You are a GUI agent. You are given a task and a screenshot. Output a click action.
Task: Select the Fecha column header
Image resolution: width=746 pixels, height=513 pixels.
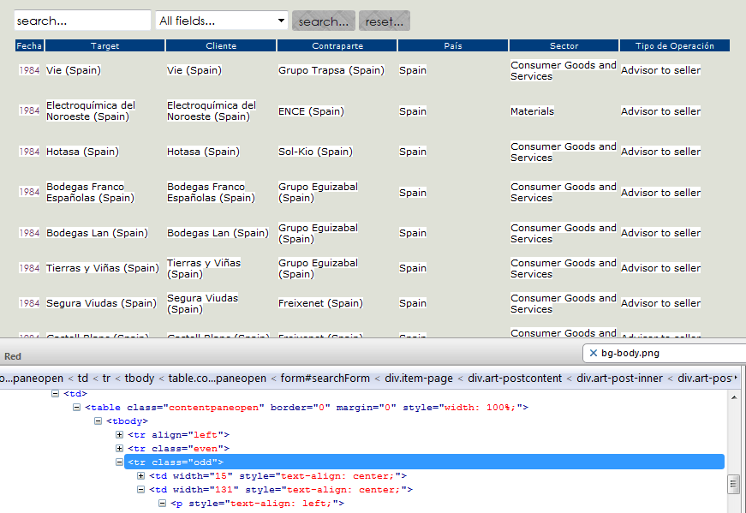pos(29,45)
